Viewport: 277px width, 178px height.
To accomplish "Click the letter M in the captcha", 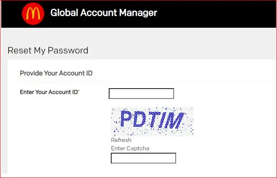I will pyautogui.click(x=174, y=120).
